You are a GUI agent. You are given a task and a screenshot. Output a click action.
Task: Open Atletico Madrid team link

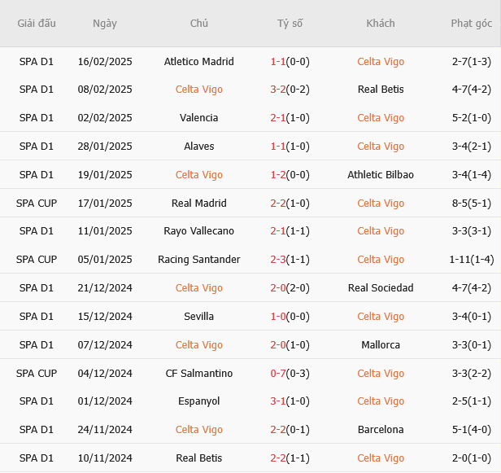(x=198, y=61)
